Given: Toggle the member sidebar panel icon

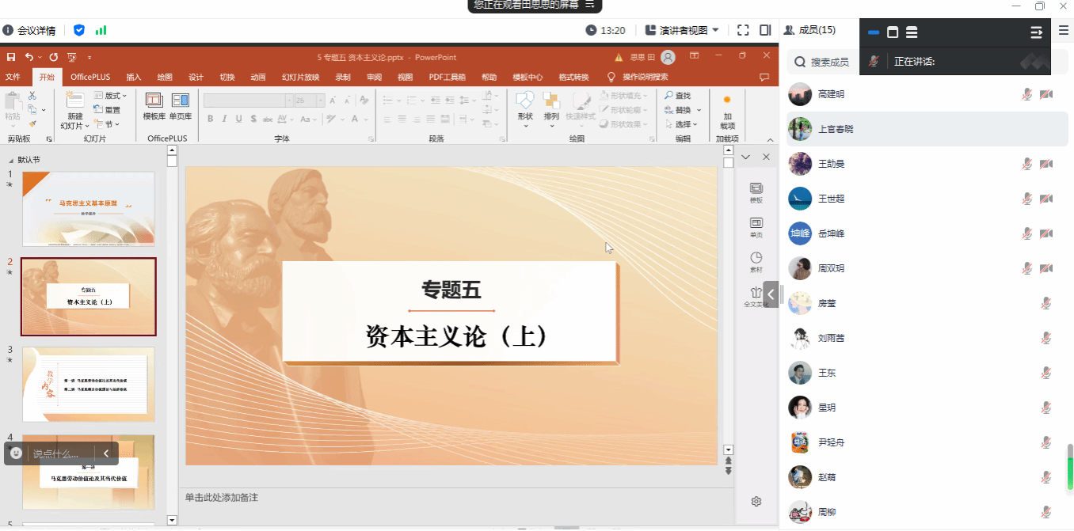Looking at the screenshot, I should [x=765, y=30].
